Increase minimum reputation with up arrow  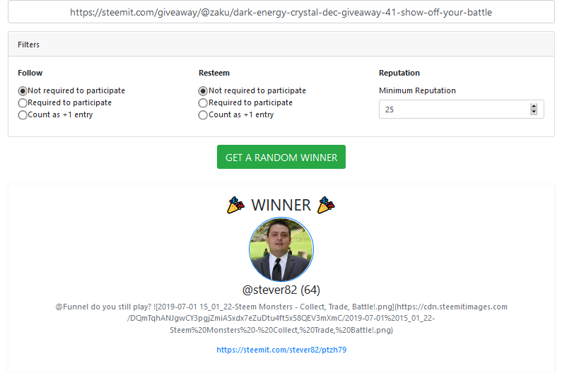[534, 107]
